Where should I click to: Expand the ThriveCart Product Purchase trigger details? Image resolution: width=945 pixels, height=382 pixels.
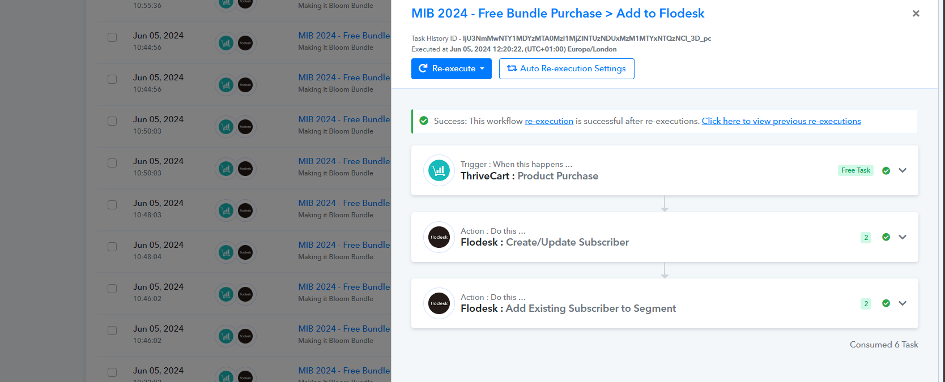click(x=903, y=170)
